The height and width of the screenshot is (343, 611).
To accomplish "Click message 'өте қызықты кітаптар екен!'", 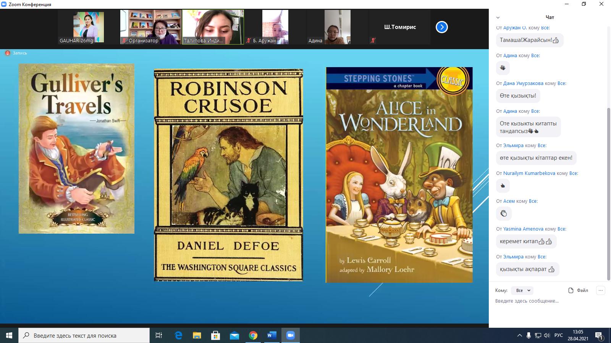I will pos(536,158).
